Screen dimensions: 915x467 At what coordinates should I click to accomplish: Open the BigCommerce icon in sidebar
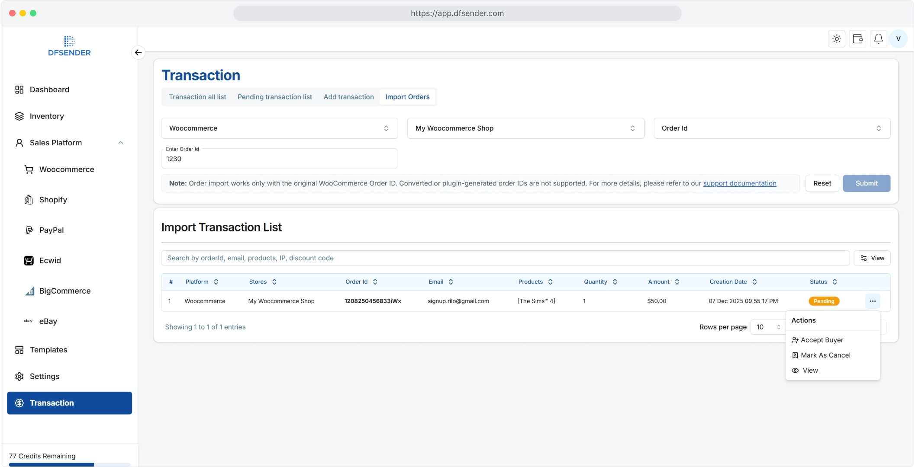coord(29,291)
